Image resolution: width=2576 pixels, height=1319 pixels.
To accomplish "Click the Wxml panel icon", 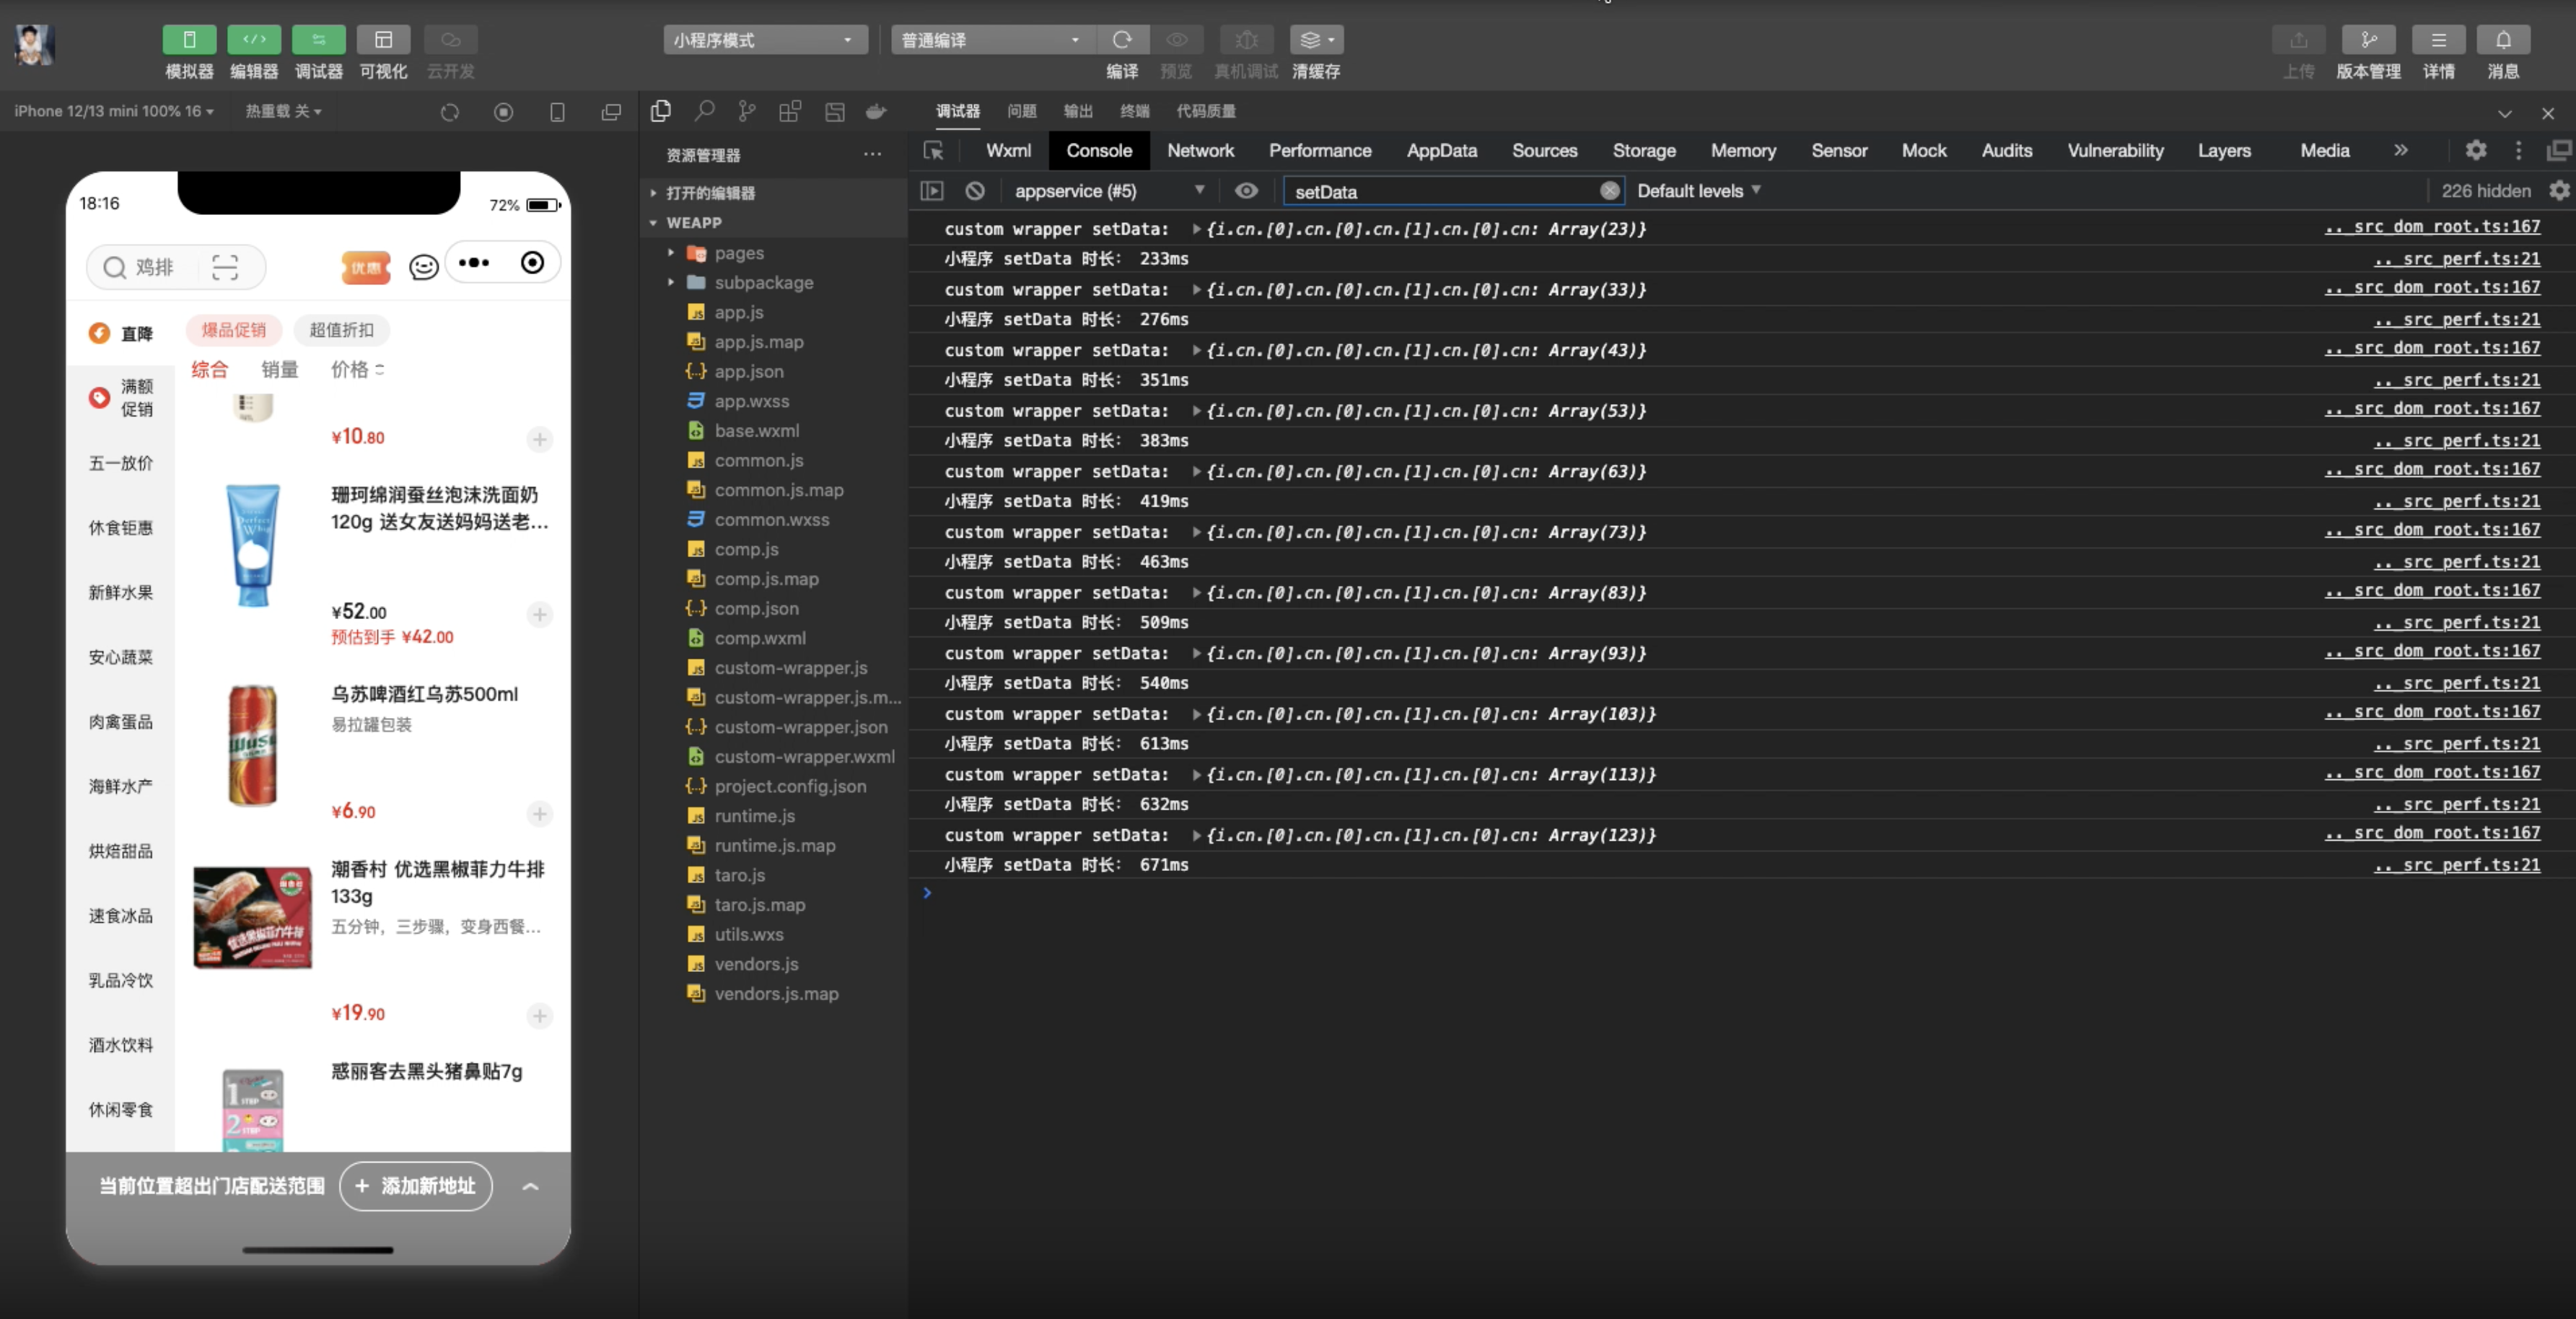I will click(1007, 150).
